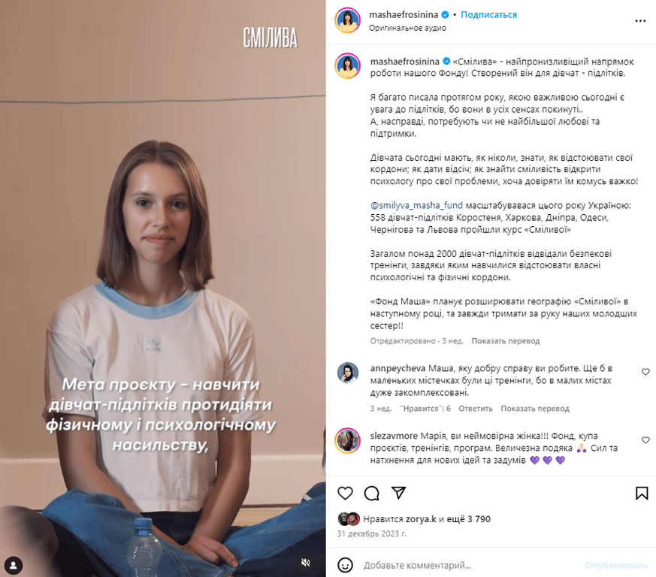Show translation of annpeycheva's comment
Viewport: 656px width, 577px height.
point(535,409)
